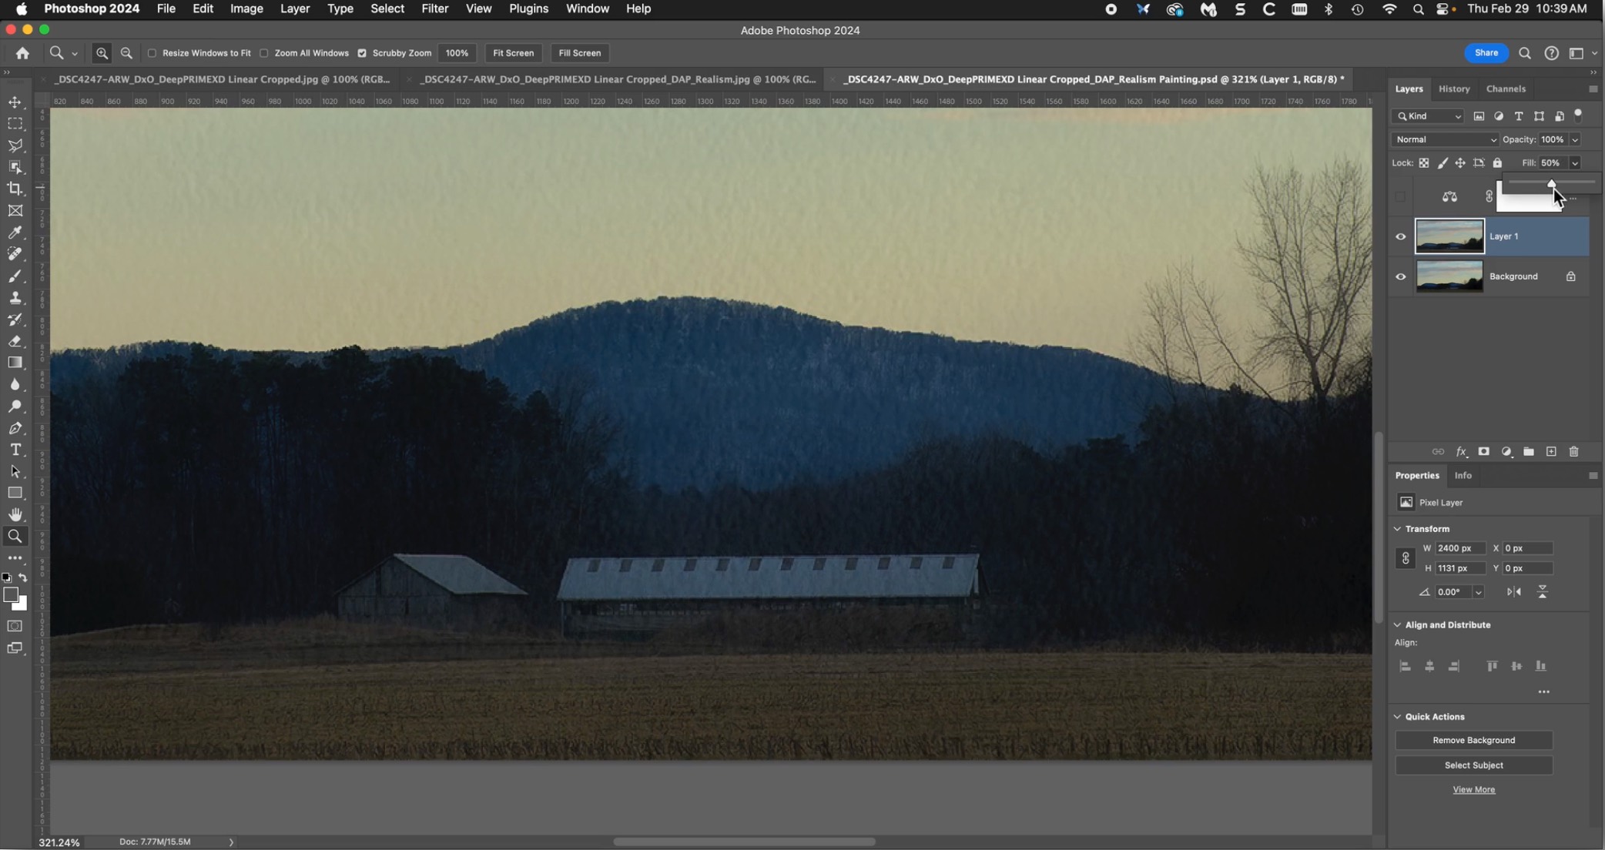Image resolution: width=1605 pixels, height=850 pixels.
Task: Uncheck the Scrubby Zoom checkbox
Action: (x=362, y=53)
